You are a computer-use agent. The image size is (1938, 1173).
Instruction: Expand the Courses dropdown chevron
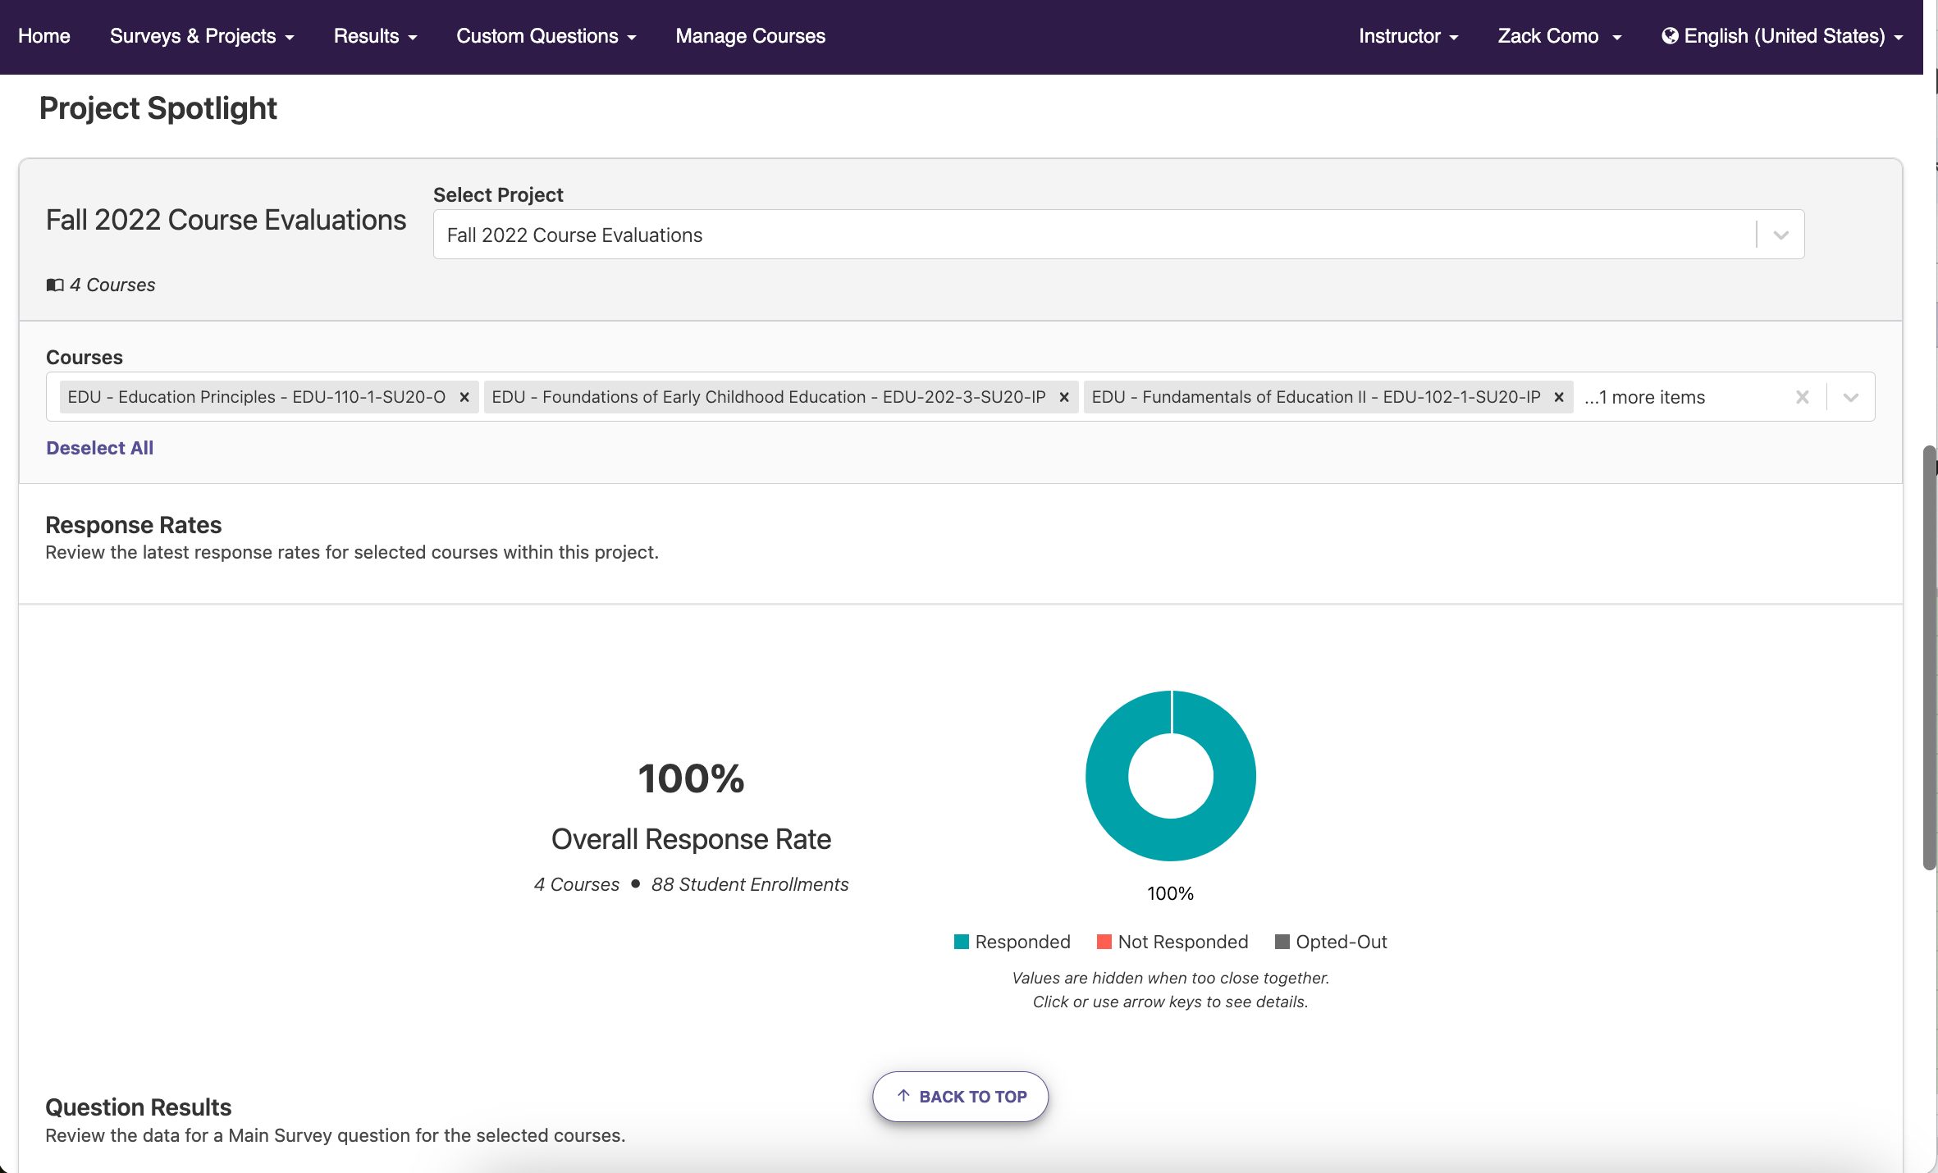pos(1851,397)
